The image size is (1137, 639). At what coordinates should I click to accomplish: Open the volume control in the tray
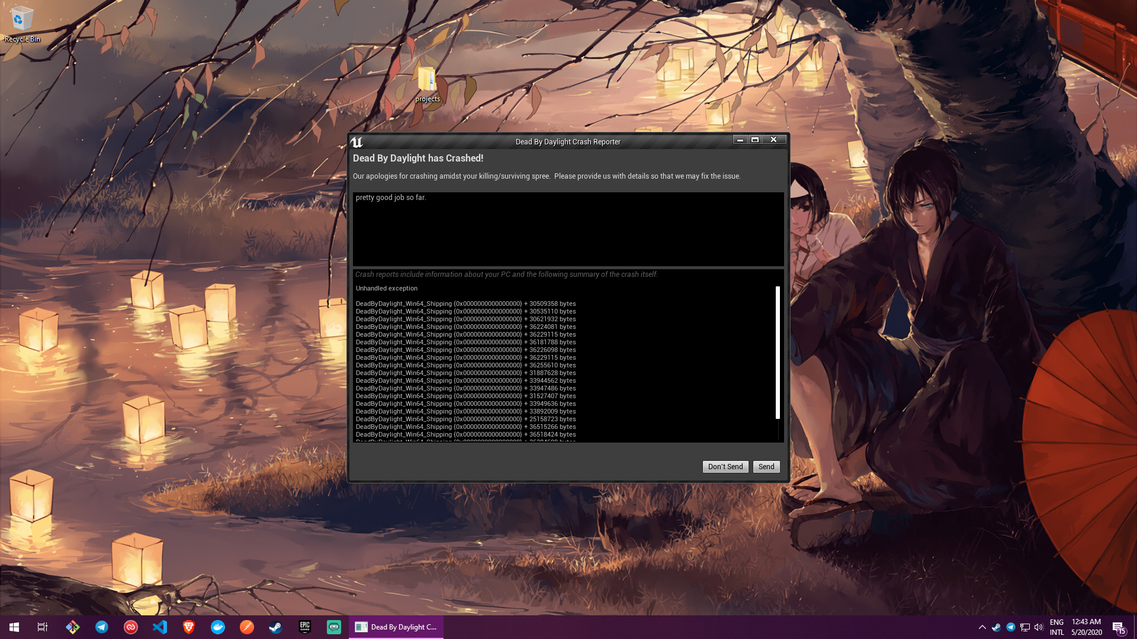(x=1039, y=627)
